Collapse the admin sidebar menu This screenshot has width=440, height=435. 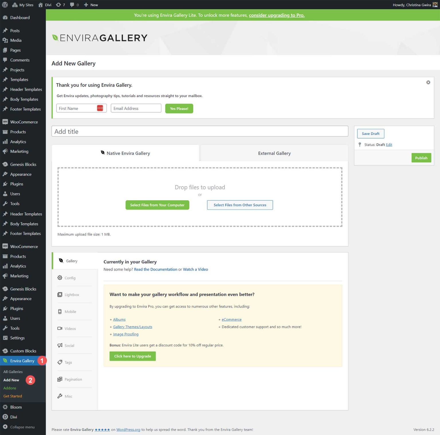[23, 427]
